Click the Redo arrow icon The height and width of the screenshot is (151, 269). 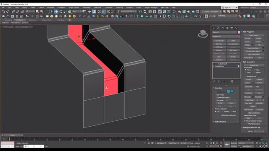tap(8, 12)
